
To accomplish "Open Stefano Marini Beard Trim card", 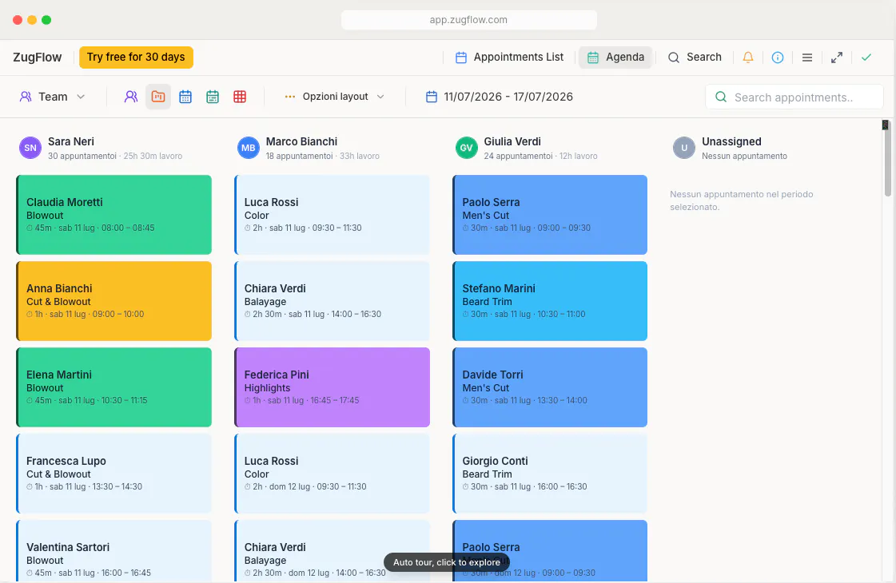I will click(550, 301).
